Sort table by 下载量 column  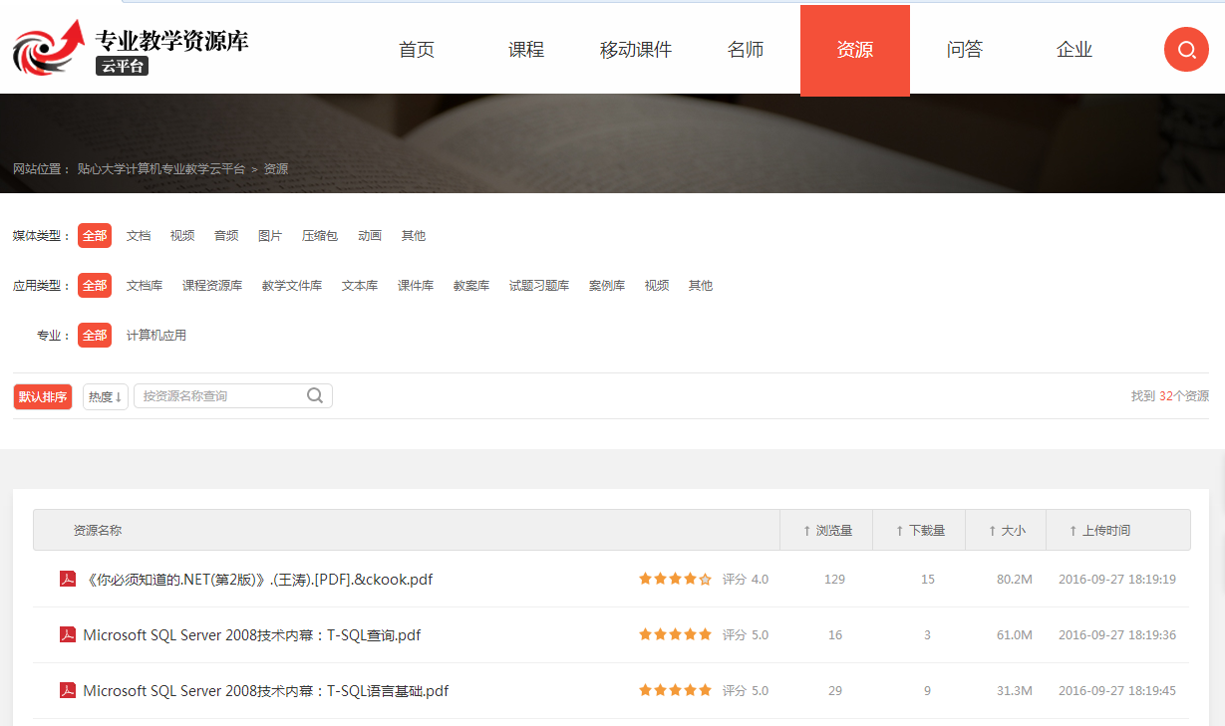[x=920, y=531]
